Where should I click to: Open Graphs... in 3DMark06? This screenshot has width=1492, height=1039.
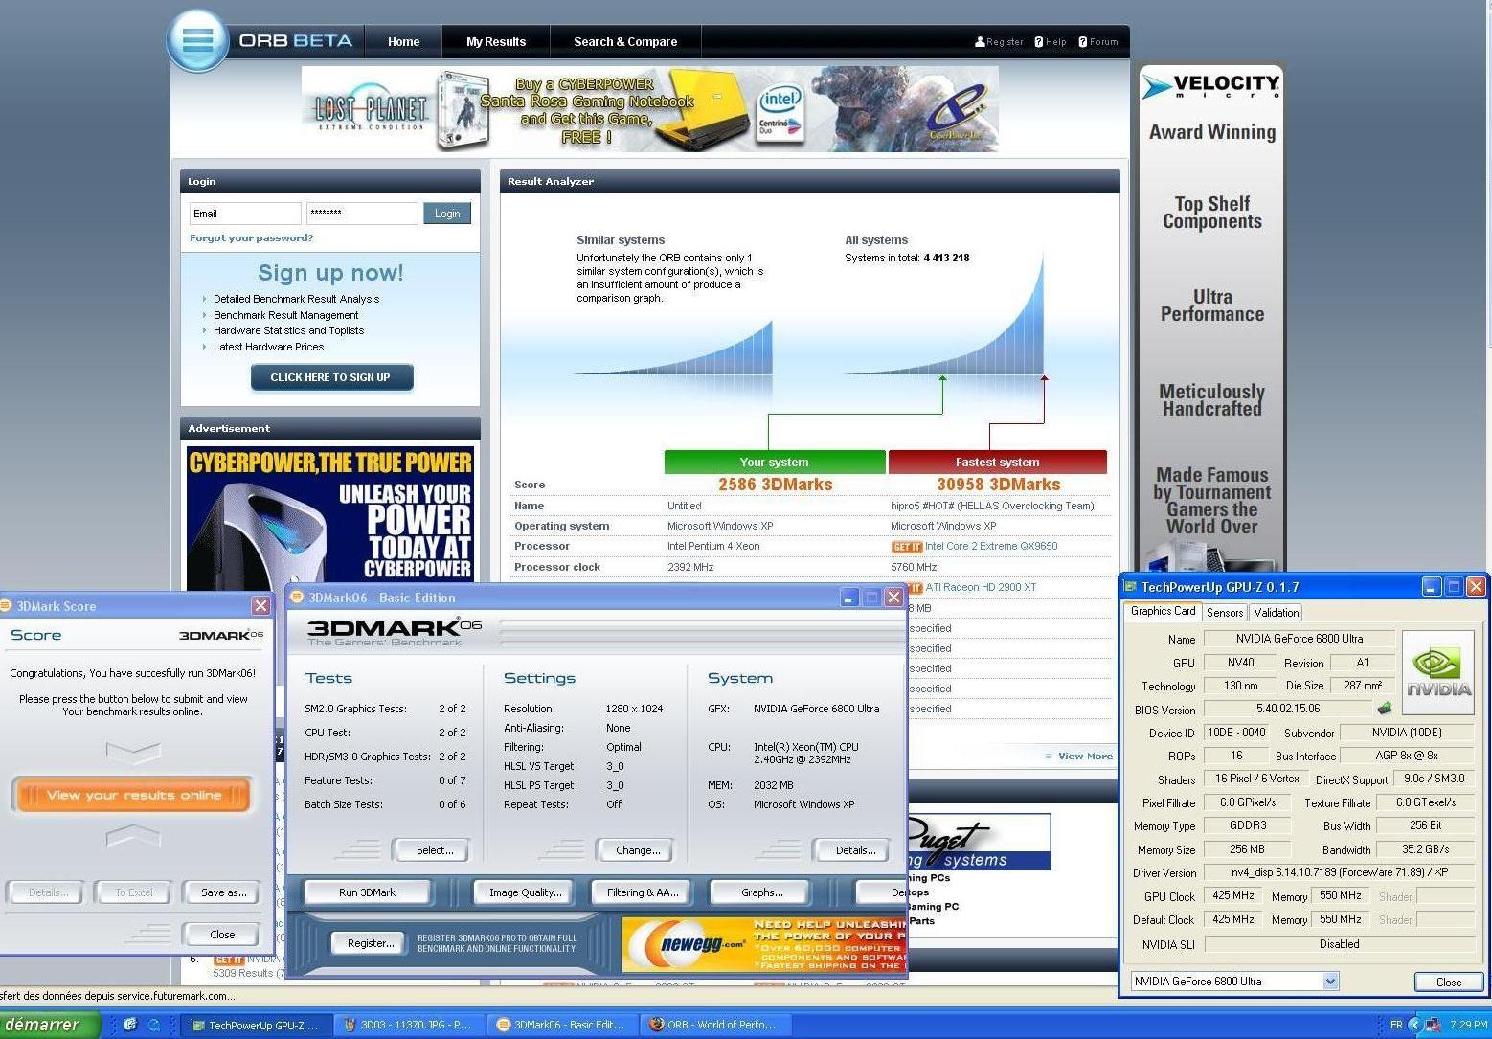[x=761, y=892]
